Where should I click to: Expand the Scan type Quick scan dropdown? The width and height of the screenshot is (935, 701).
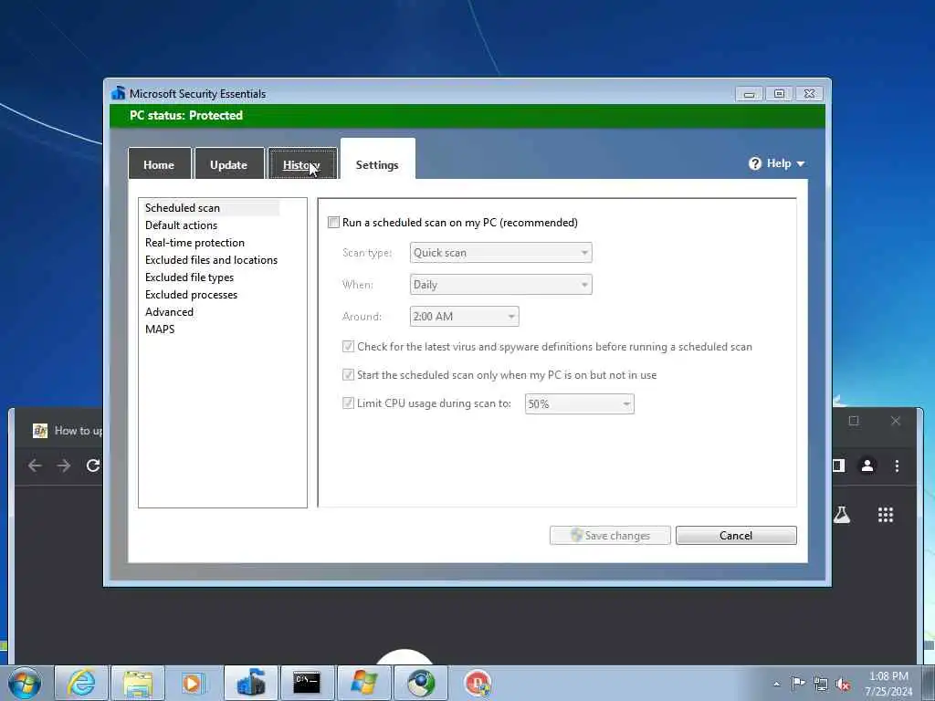tap(501, 253)
